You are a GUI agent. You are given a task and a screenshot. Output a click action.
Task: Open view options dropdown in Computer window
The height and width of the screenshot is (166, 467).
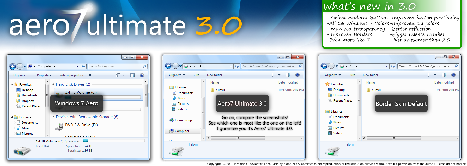(x=124, y=75)
